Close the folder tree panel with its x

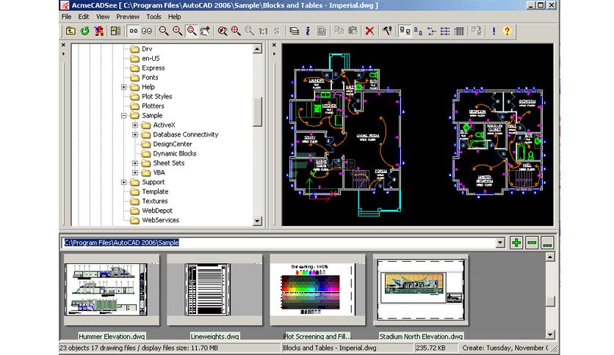(x=63, y=45)
